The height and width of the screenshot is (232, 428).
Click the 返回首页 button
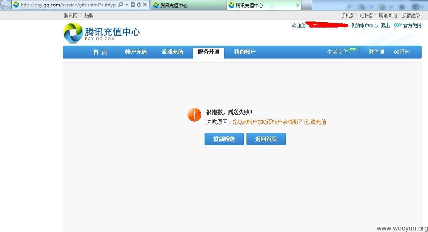point(266,139)
